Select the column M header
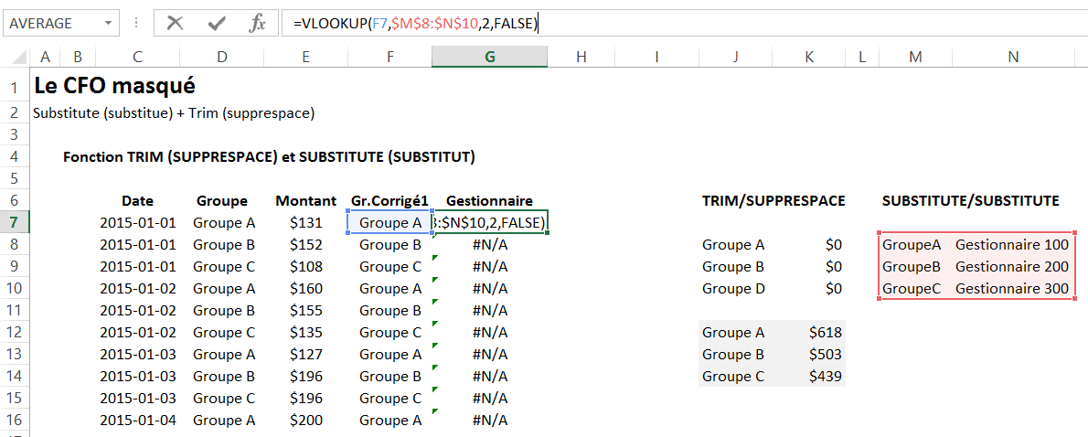The width and height of the screenshot is (1088, 437). coord(915,57)
